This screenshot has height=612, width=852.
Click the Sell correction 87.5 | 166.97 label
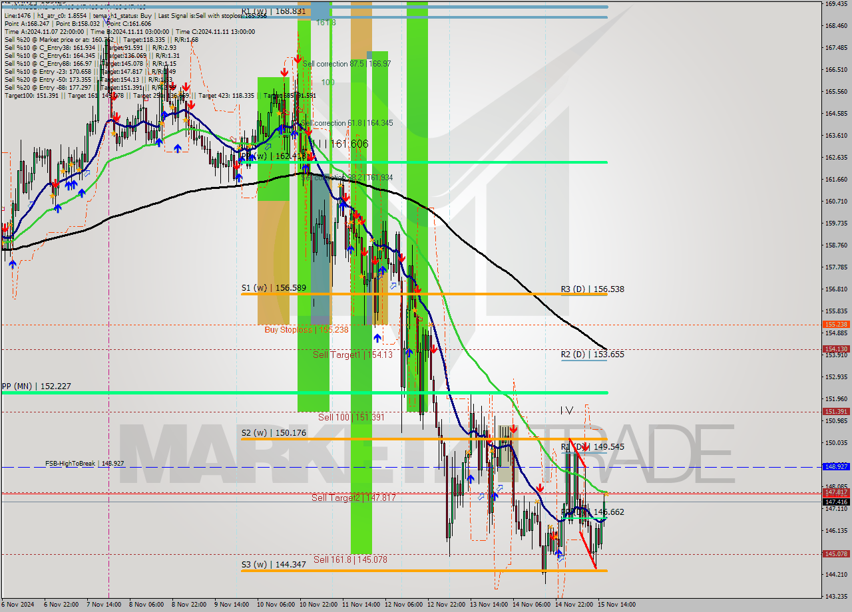point(347,64)
